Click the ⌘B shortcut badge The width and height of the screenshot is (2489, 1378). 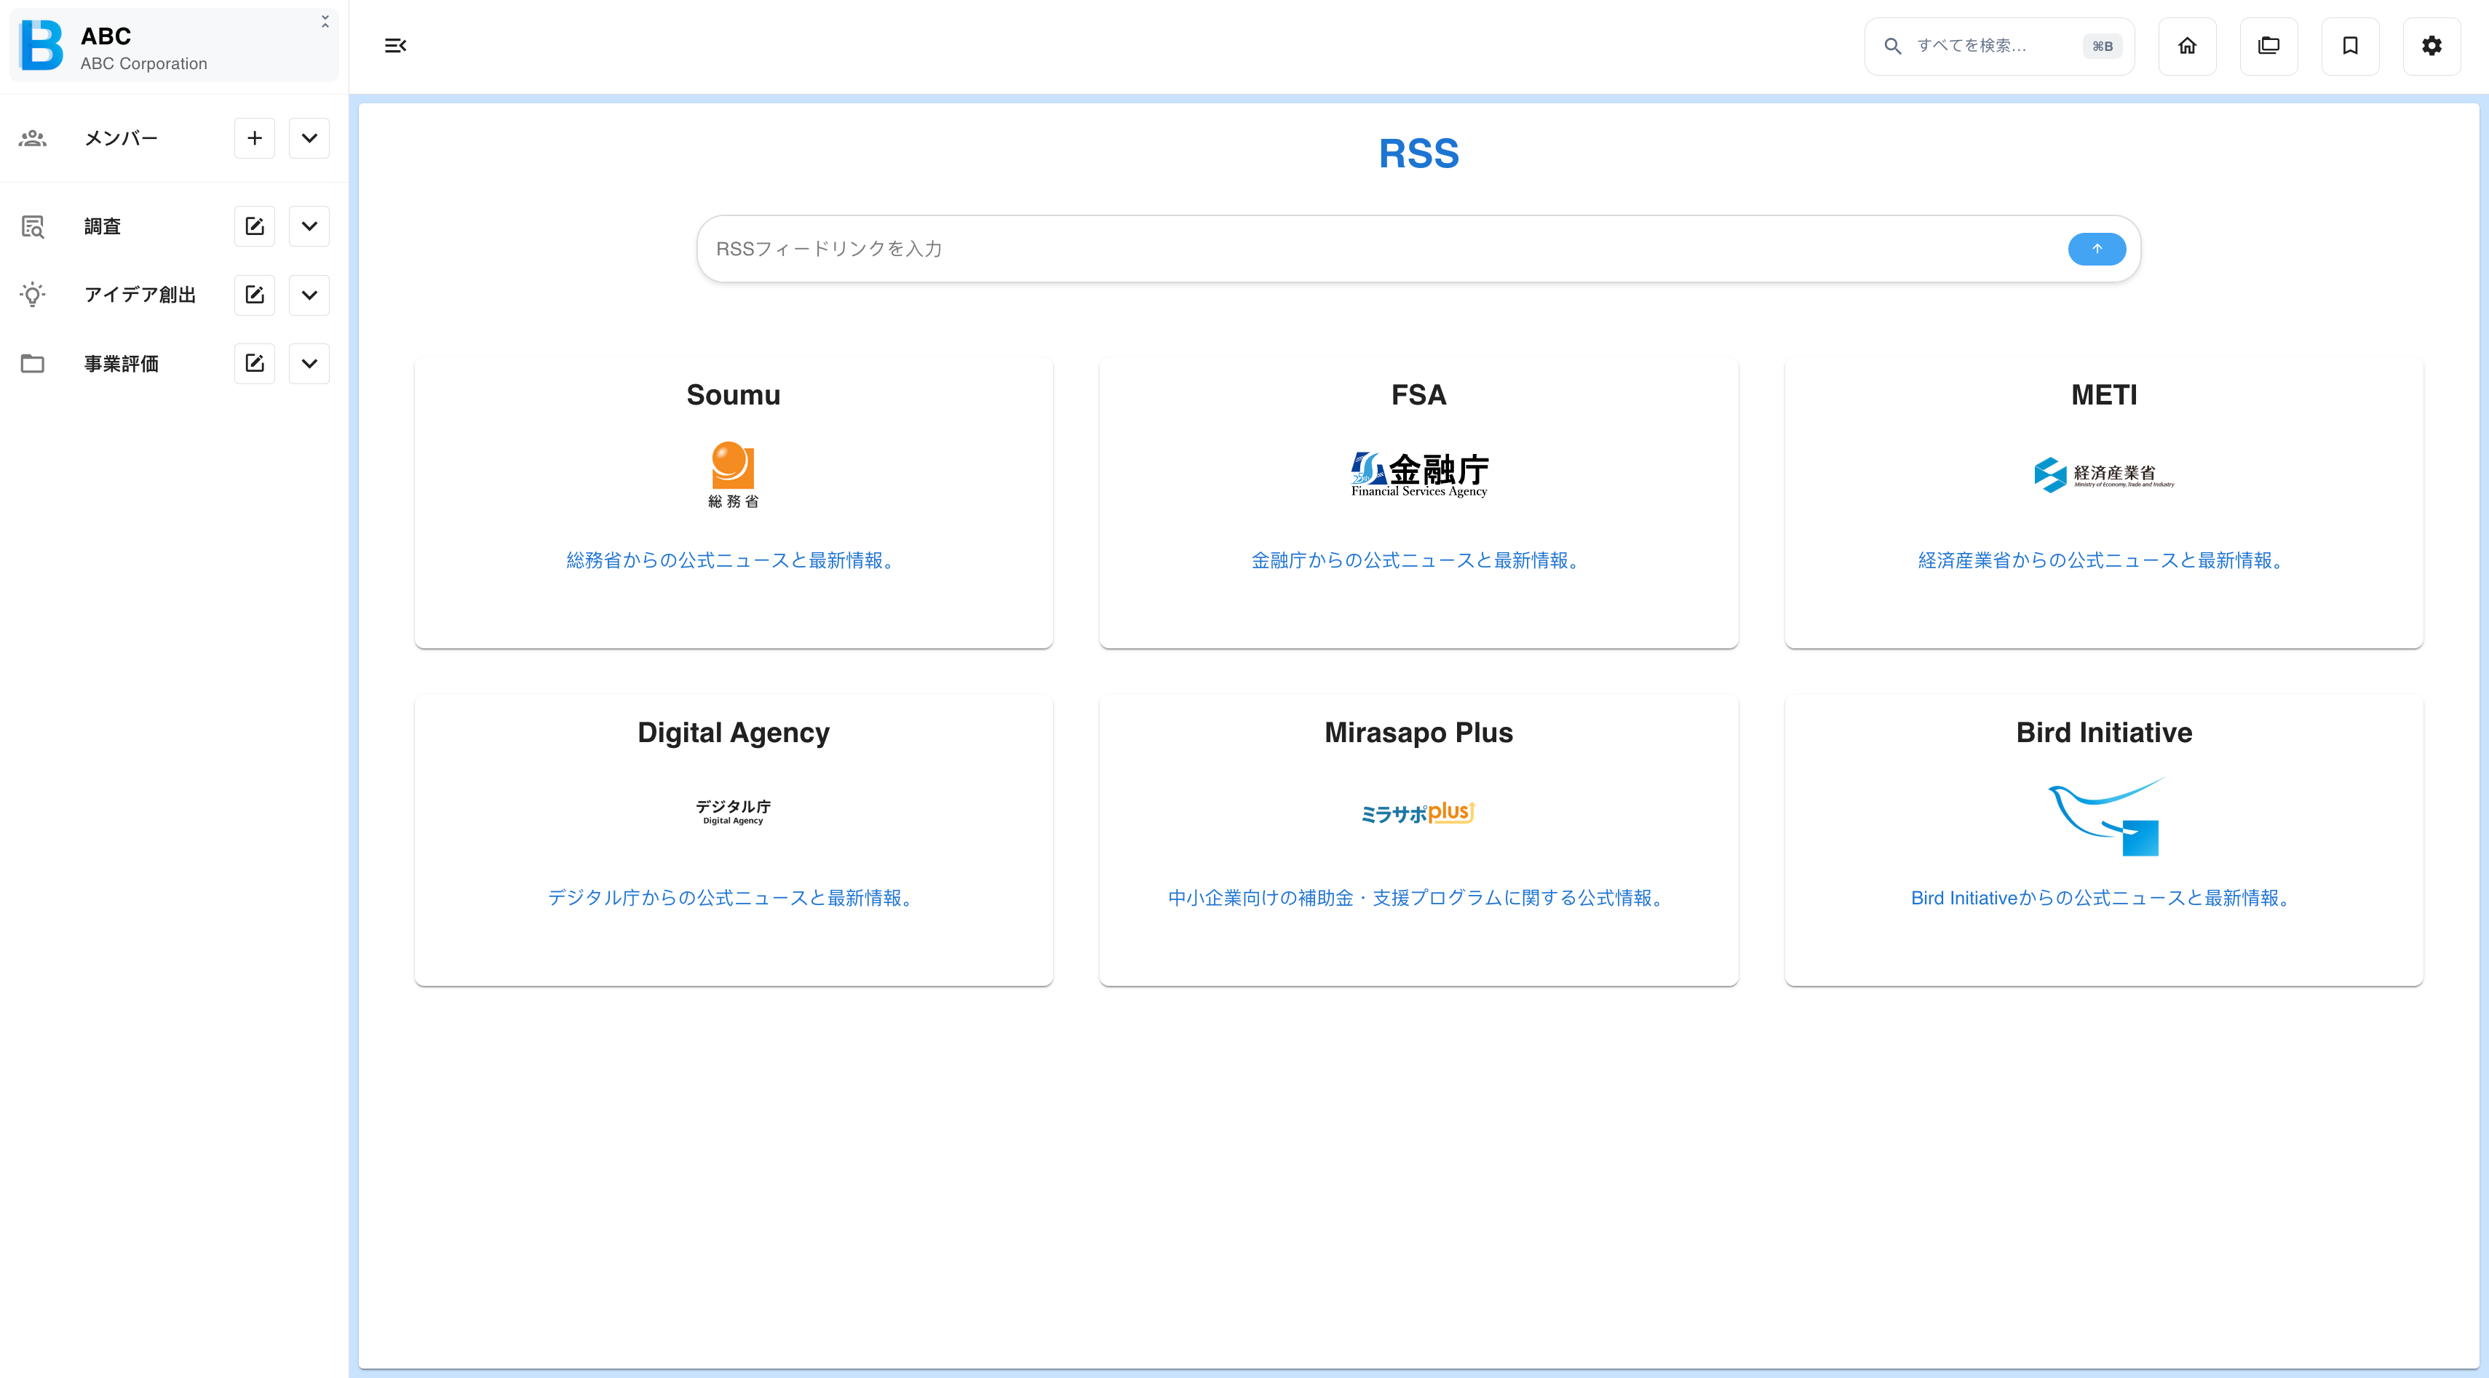pos(2102,45)
